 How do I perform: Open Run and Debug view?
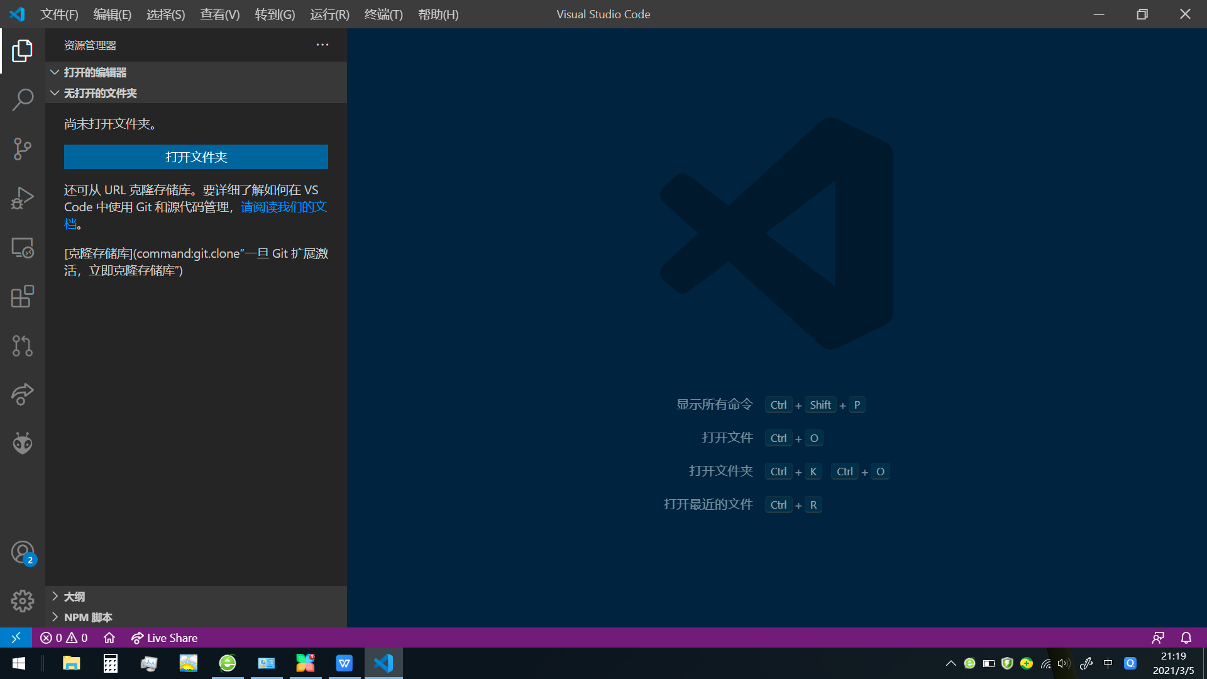click(23, 198)
